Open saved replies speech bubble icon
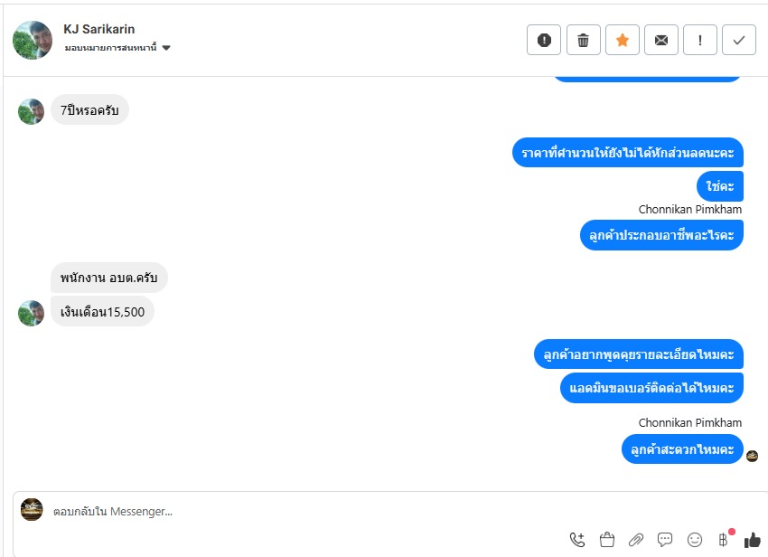Image resolution: width=768 pixels, height=557 pixels. pyautogui.click(x=665, y=540)
